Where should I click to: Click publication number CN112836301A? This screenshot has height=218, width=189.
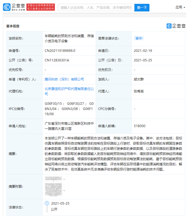pyautogui.click(x=57, y=60)
